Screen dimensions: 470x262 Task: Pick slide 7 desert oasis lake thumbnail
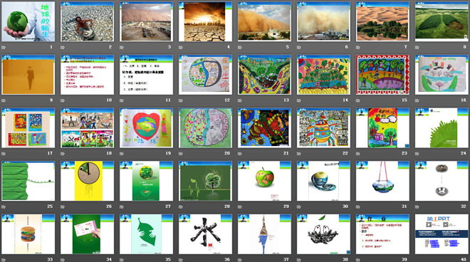coord(382,21)
